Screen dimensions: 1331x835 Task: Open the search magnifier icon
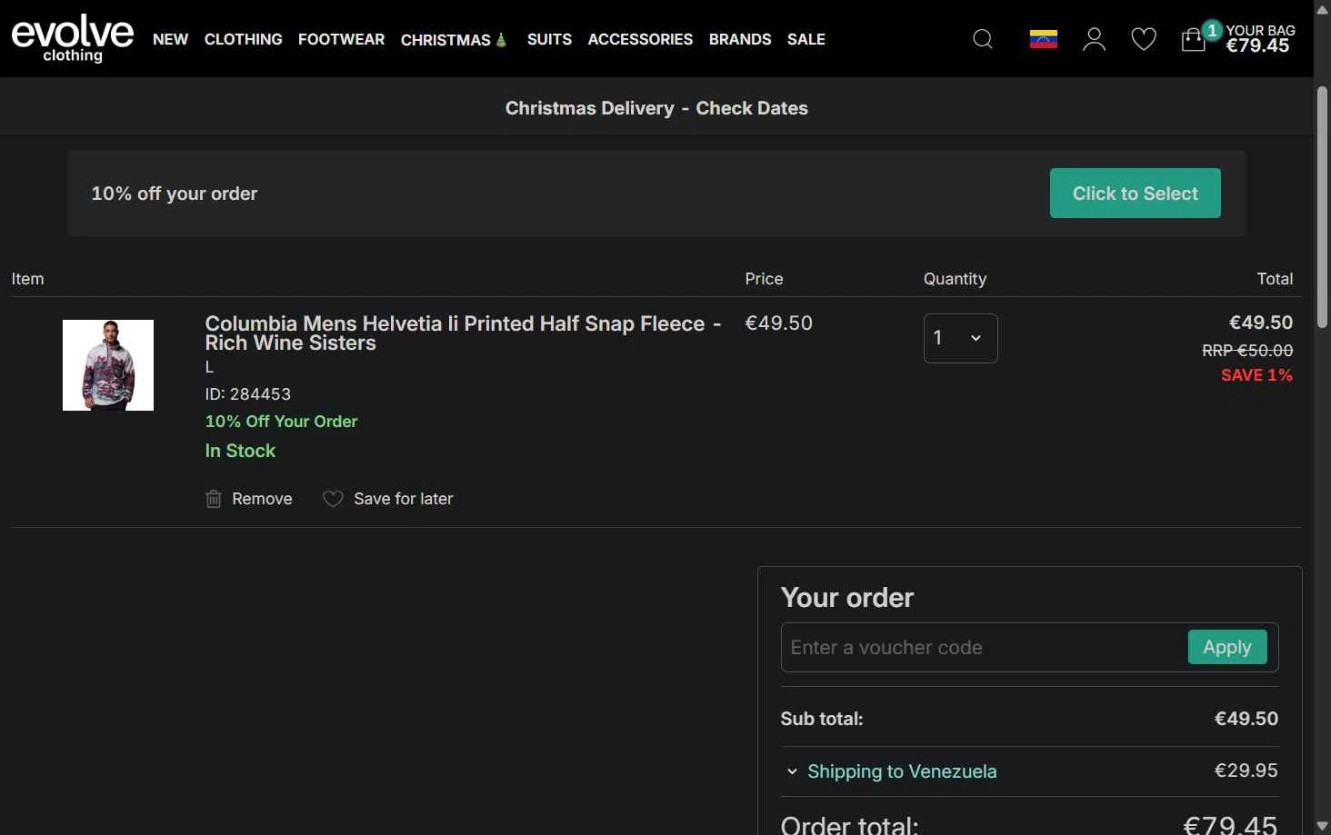coord(983,39)
